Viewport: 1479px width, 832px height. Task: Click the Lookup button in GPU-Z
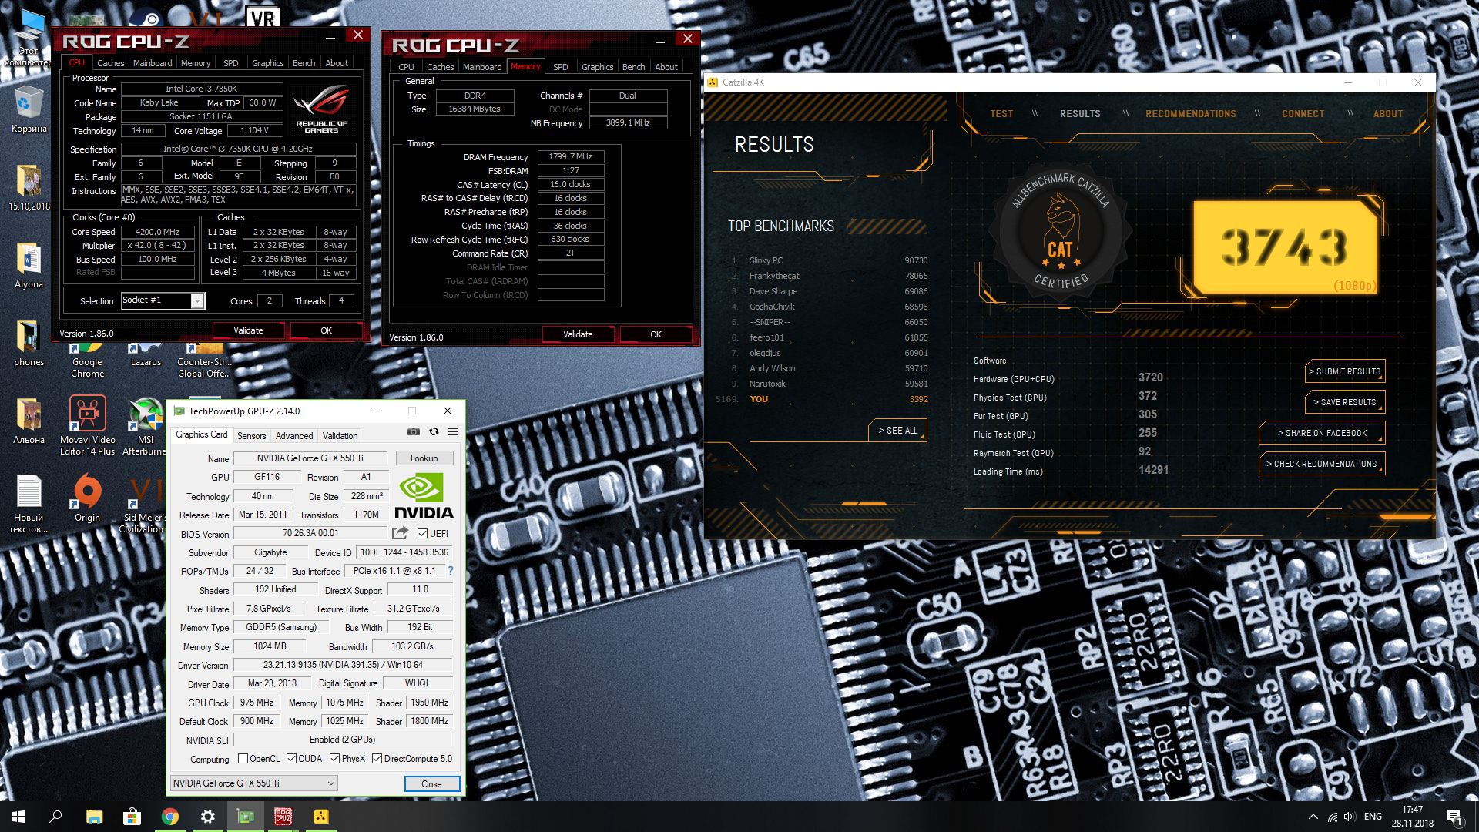[424, 458]
